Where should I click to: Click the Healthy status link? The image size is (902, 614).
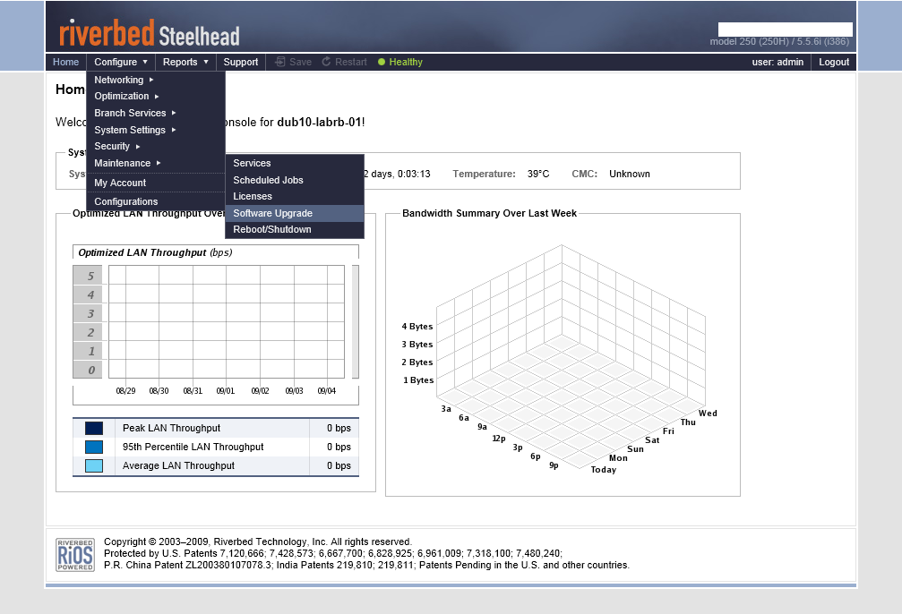coord(406,62)
